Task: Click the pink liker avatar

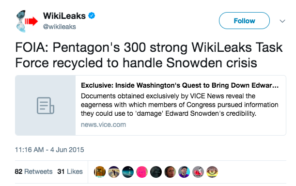Action: [x=142, y=172]
